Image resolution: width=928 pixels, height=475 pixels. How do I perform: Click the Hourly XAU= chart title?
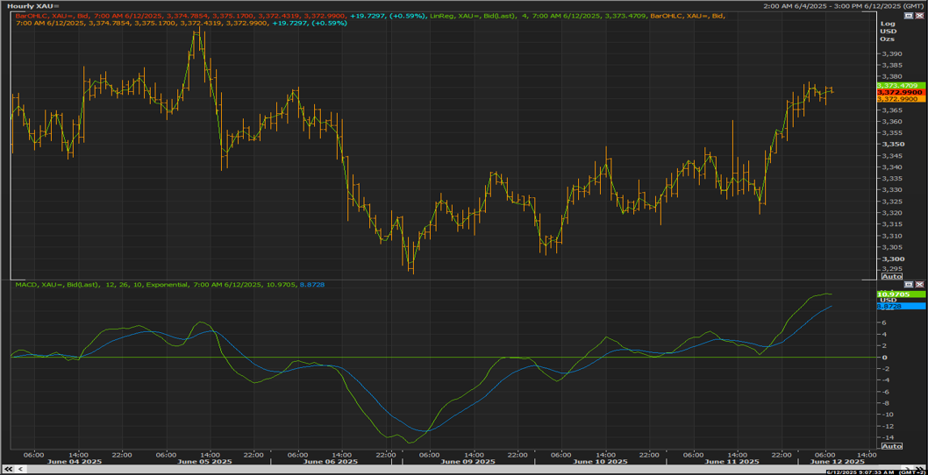pos(32,5)
